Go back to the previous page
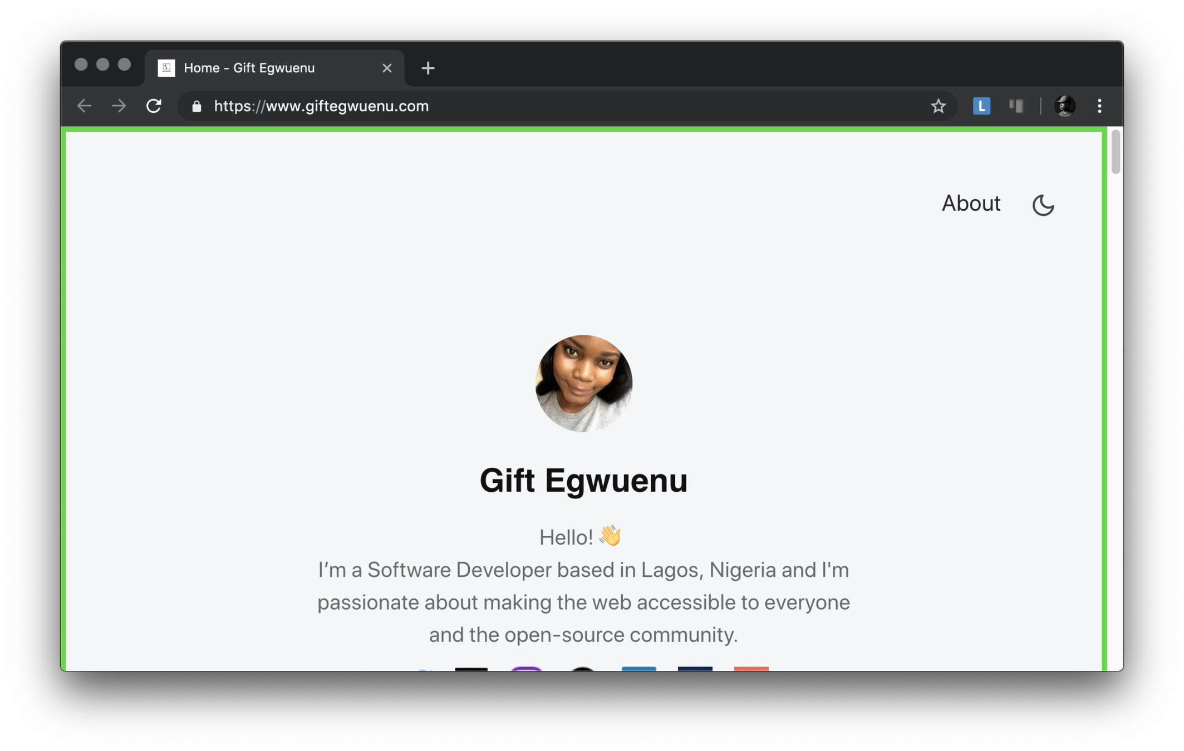The height and width of the screenshot is (751, 1184). [x=84, y=106]
